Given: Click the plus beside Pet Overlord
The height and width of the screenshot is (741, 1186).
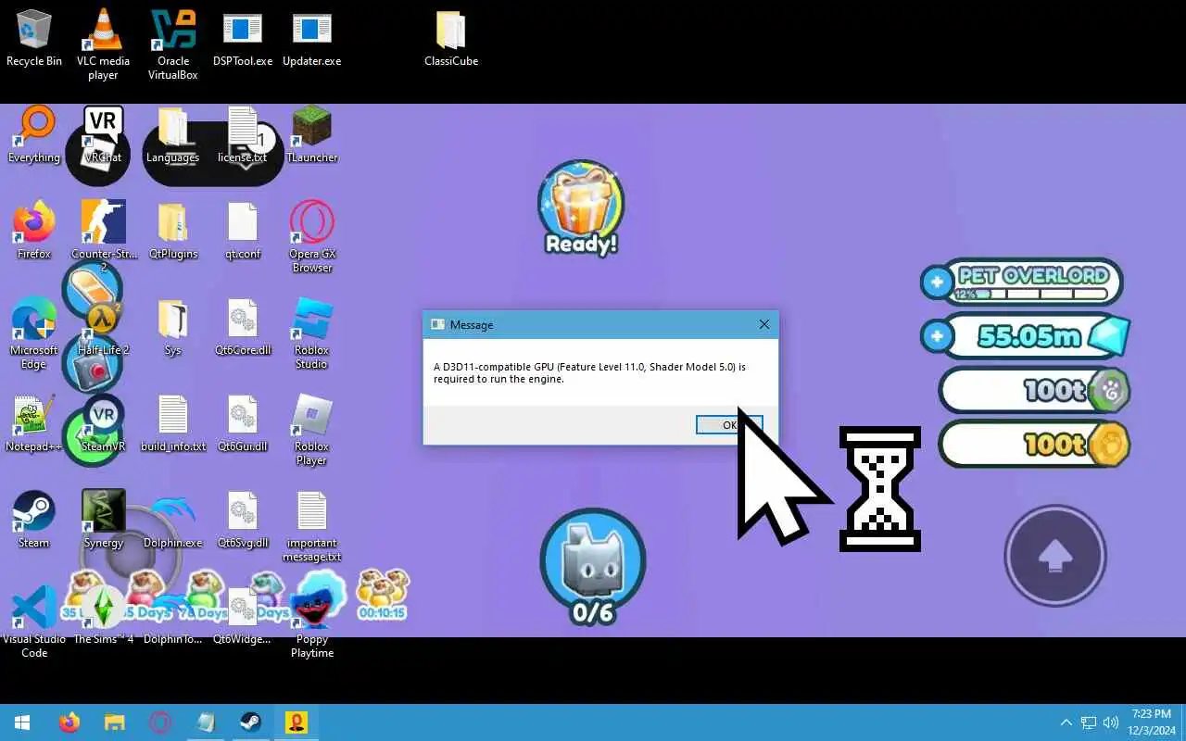Looking at the screenshot, I should [937, 282].
